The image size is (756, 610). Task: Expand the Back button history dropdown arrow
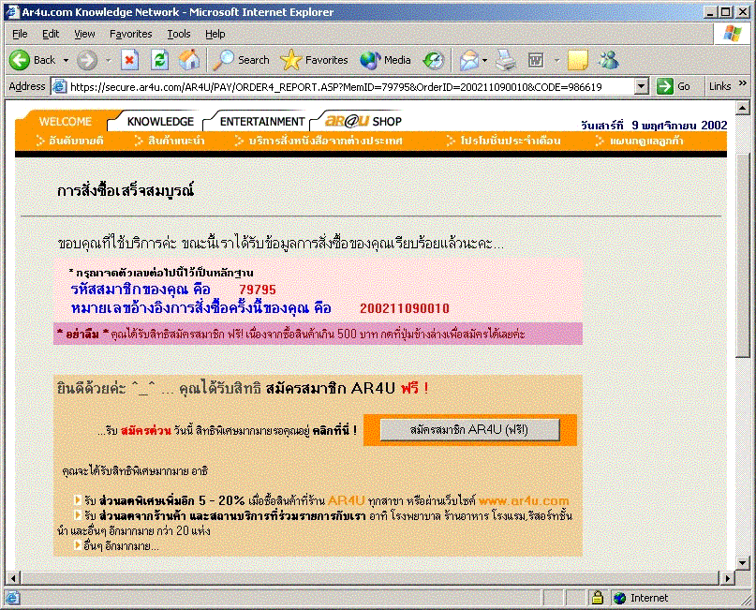tap(67, 60)
